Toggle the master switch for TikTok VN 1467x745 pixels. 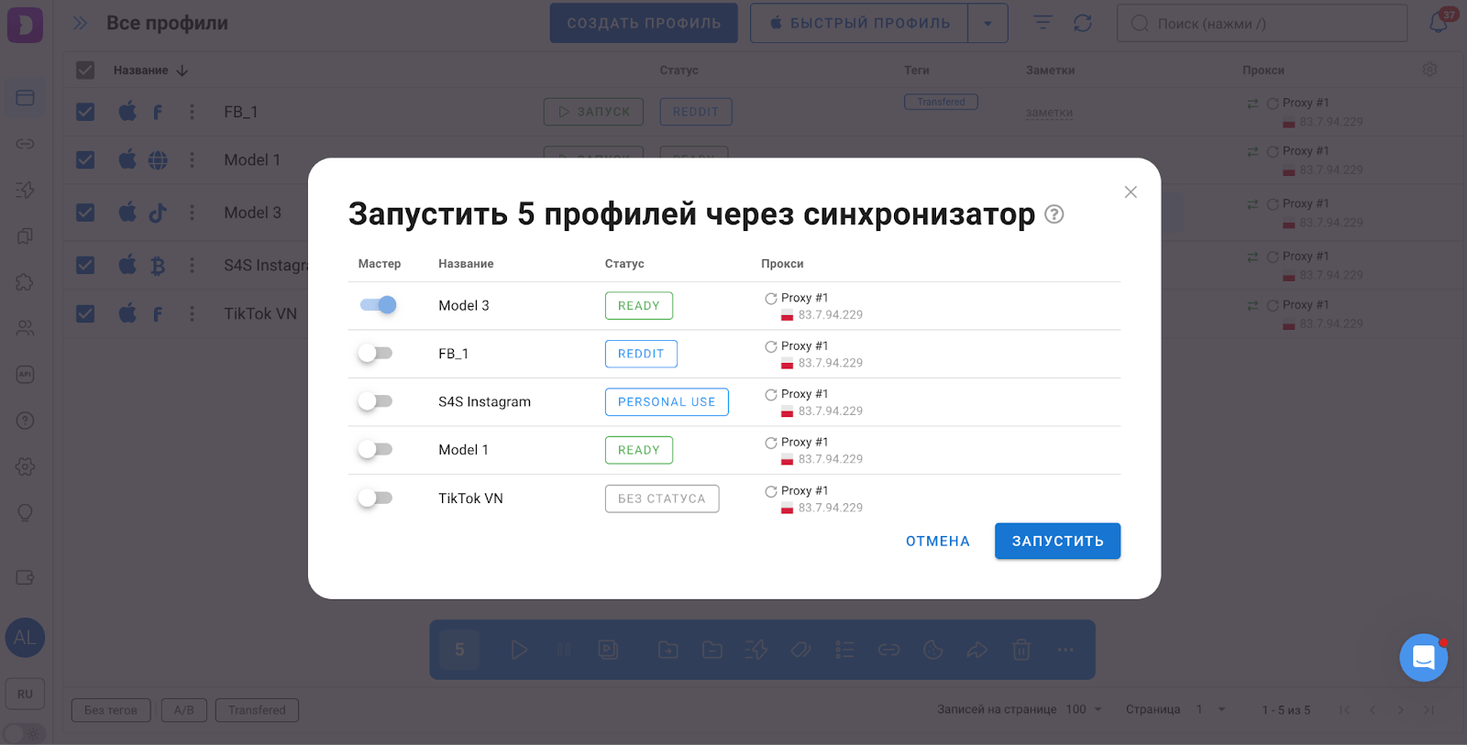coord(376,498)
